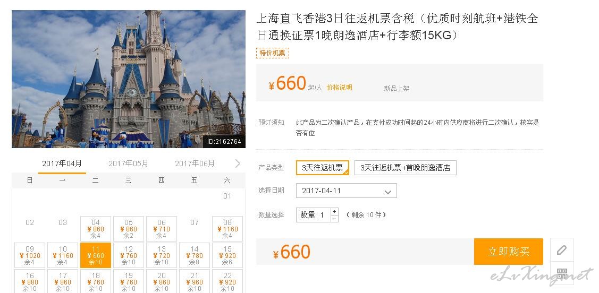
Task: Pick April 18 priced ¥760
Action: [x=96, y=281]
